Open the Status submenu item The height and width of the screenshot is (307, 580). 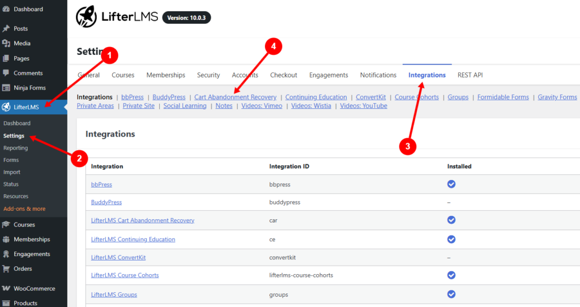point(11,184)
